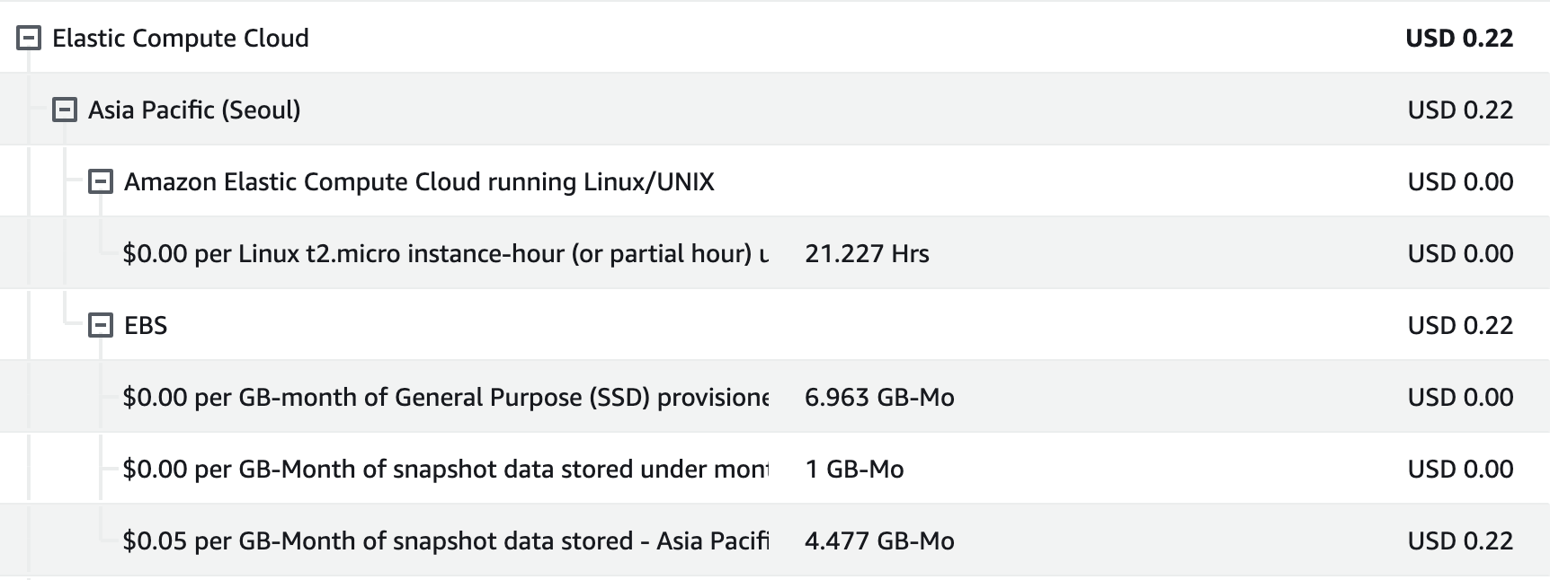Click the 4.477 GB-Mo usage quantity
The height and width of the screenshot is (580, 1550).
pyautogui.click(x=879, y=540)
